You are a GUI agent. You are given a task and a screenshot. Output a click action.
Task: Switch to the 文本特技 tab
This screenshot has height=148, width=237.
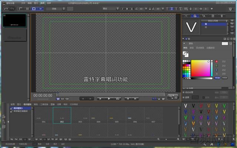tap(74, 104)
